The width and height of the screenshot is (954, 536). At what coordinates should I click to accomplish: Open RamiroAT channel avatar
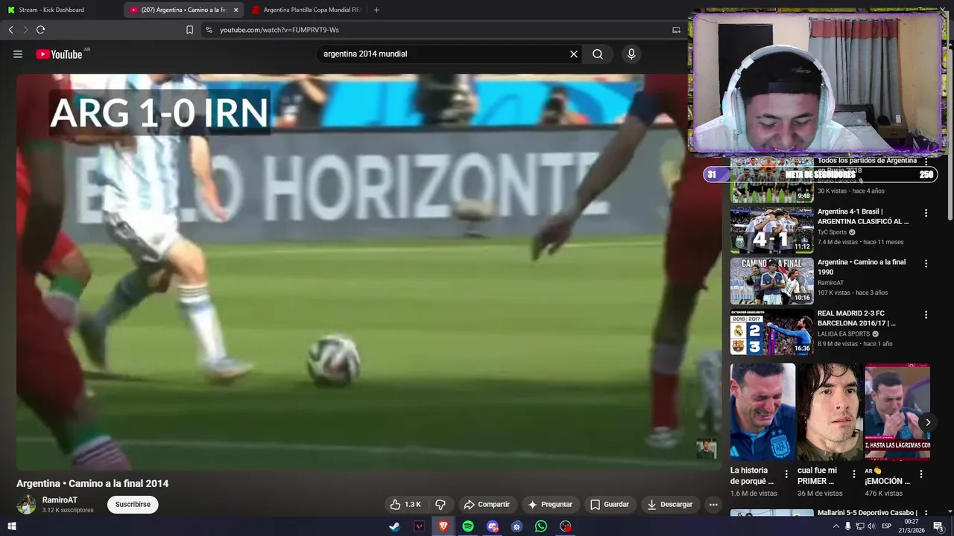pyautogui.click(x=26, y=505)
